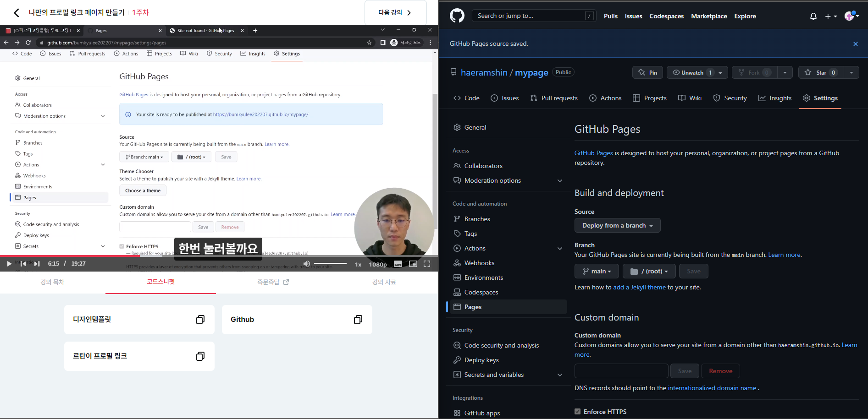Click the custom domain text field in dark window
This screenshot has width=868, height=419.
[x=621, y=371]
